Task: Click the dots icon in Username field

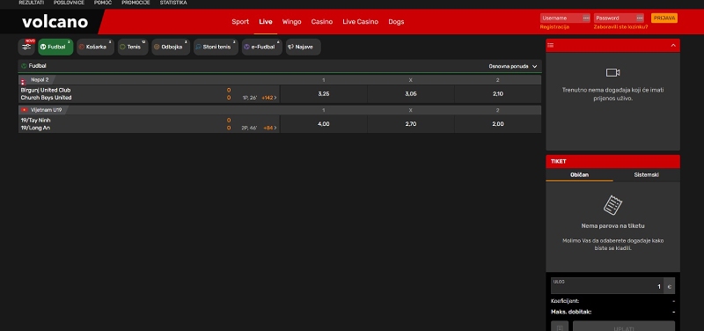Action: pos(586,18)
